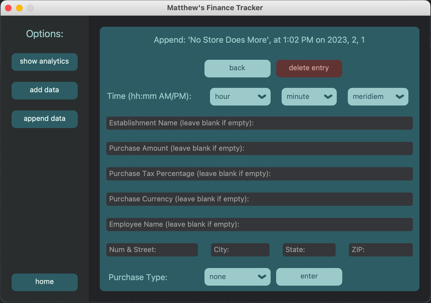Screen dimensions: 431x303
Task: Focus the Establishment Name field
Action: click(x=259, y=123)
